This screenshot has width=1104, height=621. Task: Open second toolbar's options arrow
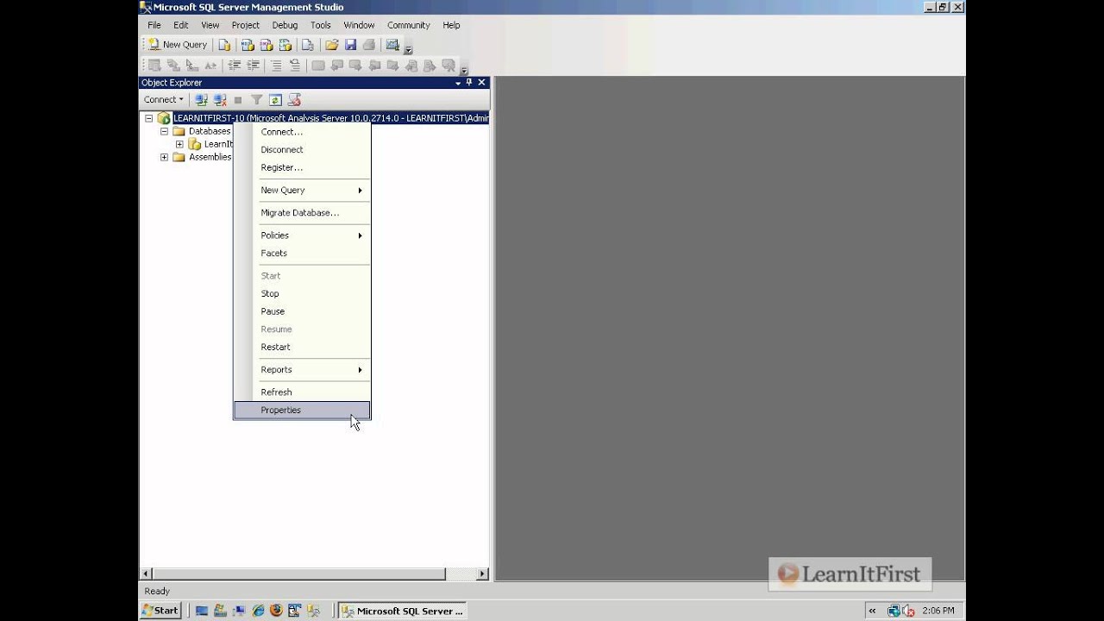pos(464,69)
